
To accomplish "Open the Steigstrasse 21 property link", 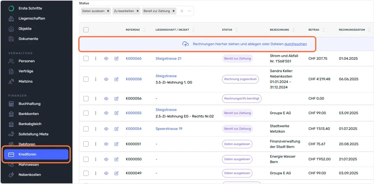I will (168, 58).
